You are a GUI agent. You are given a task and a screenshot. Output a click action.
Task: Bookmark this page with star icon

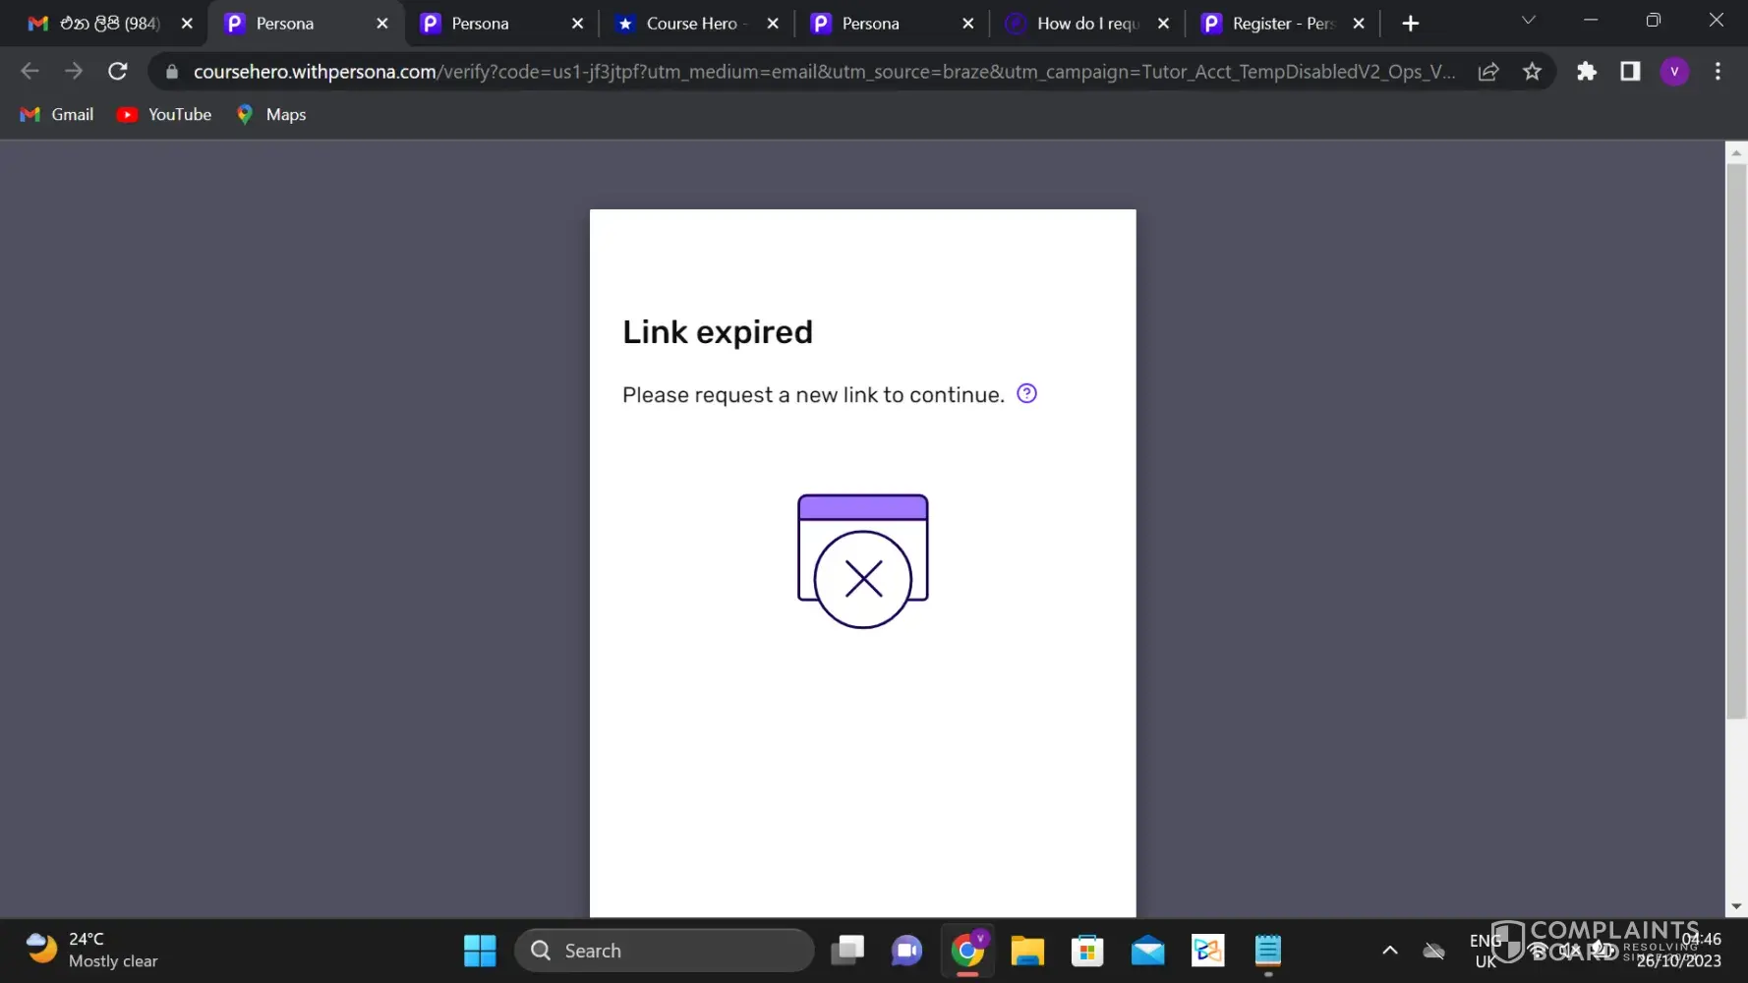pyautogui.click(x=1532, y=72)
